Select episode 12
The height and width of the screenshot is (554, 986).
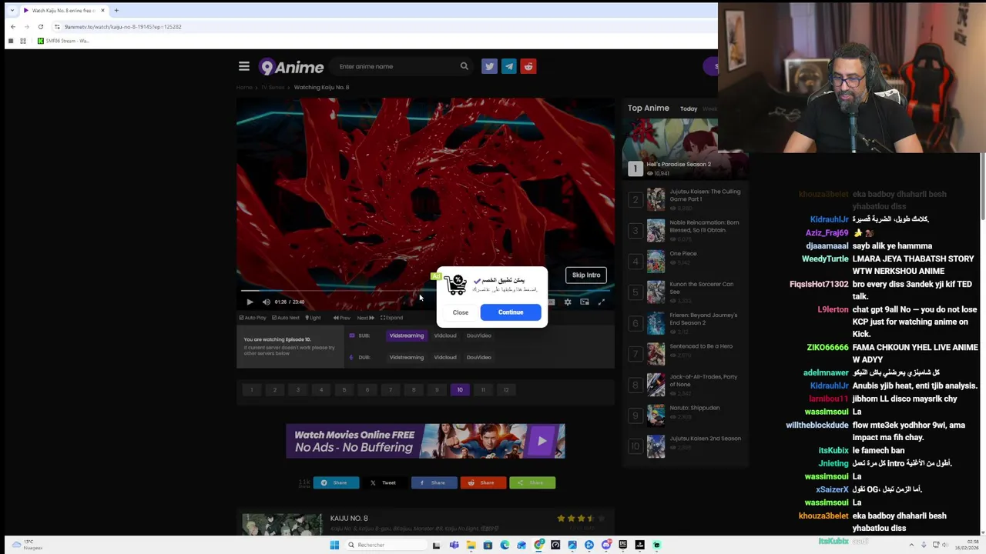[x=506, y=390]
